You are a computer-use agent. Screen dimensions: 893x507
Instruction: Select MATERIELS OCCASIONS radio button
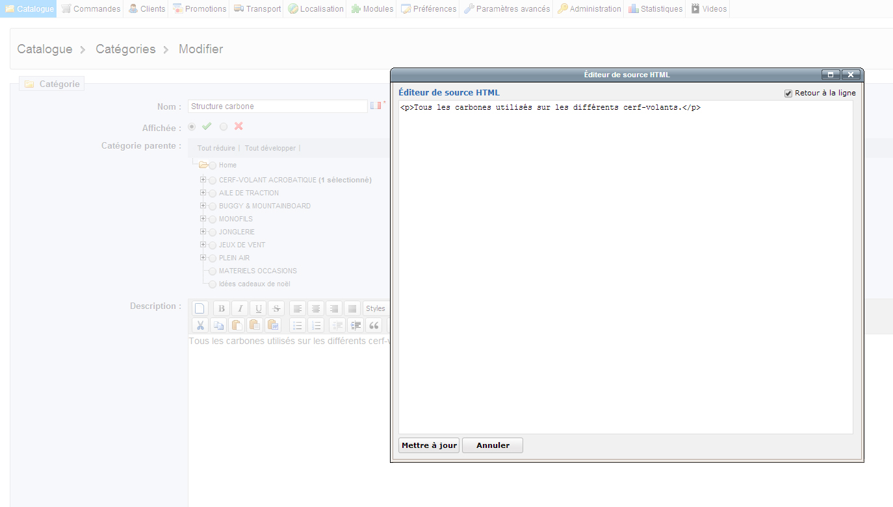pos(213,271)
